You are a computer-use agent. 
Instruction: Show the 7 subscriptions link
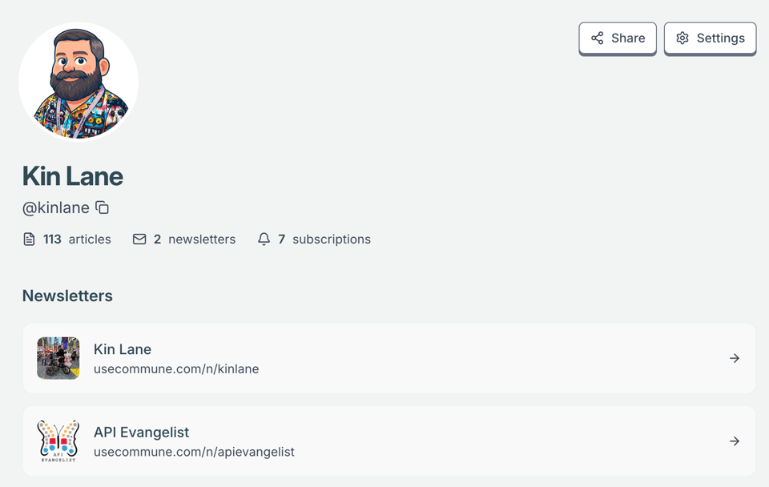coord(324,239)
